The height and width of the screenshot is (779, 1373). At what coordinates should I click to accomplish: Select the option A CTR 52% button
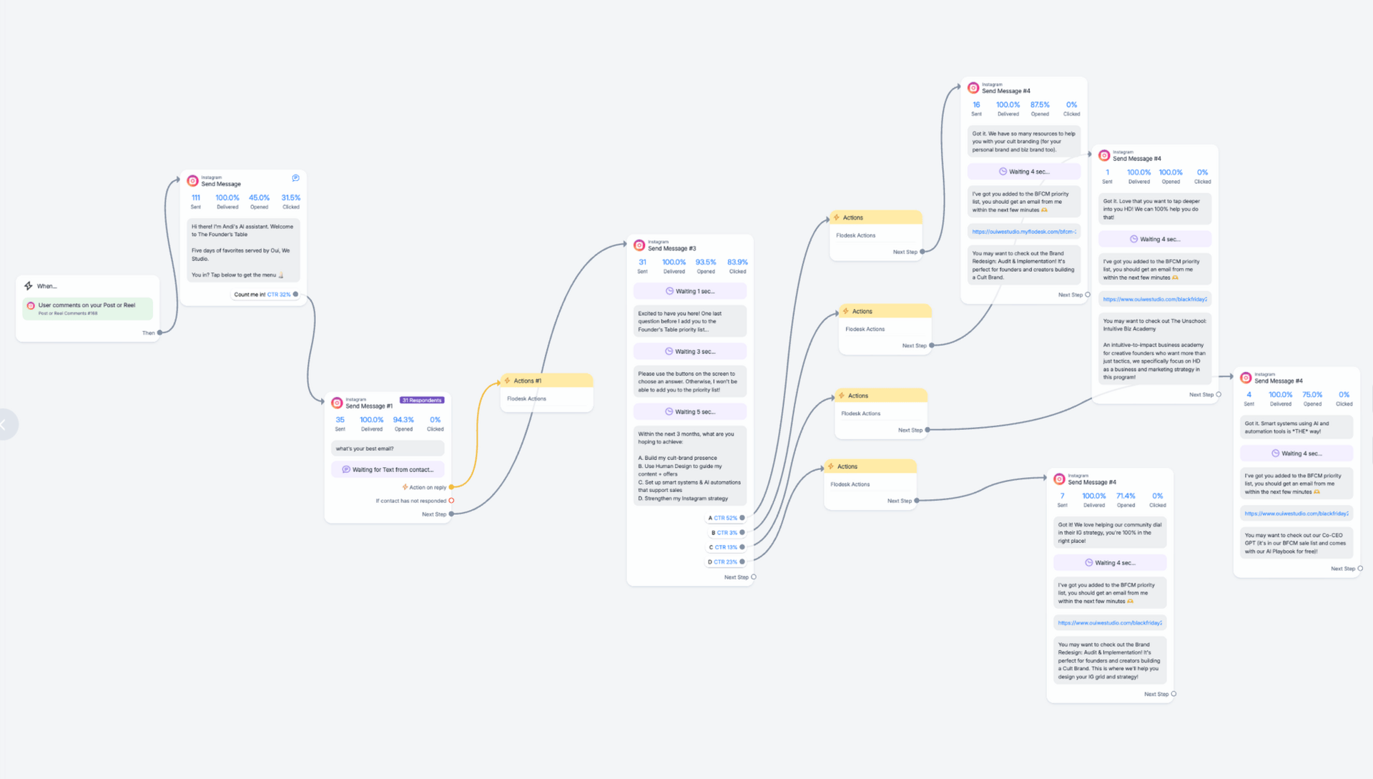[722, 518]
